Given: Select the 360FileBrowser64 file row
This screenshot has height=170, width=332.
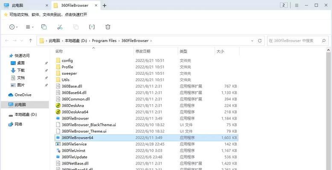Looking at the screenshot, I should [x=146, y=138].
